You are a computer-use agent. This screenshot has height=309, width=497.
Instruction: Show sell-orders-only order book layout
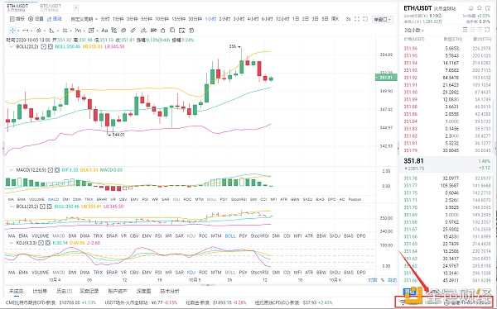[480, 30]
